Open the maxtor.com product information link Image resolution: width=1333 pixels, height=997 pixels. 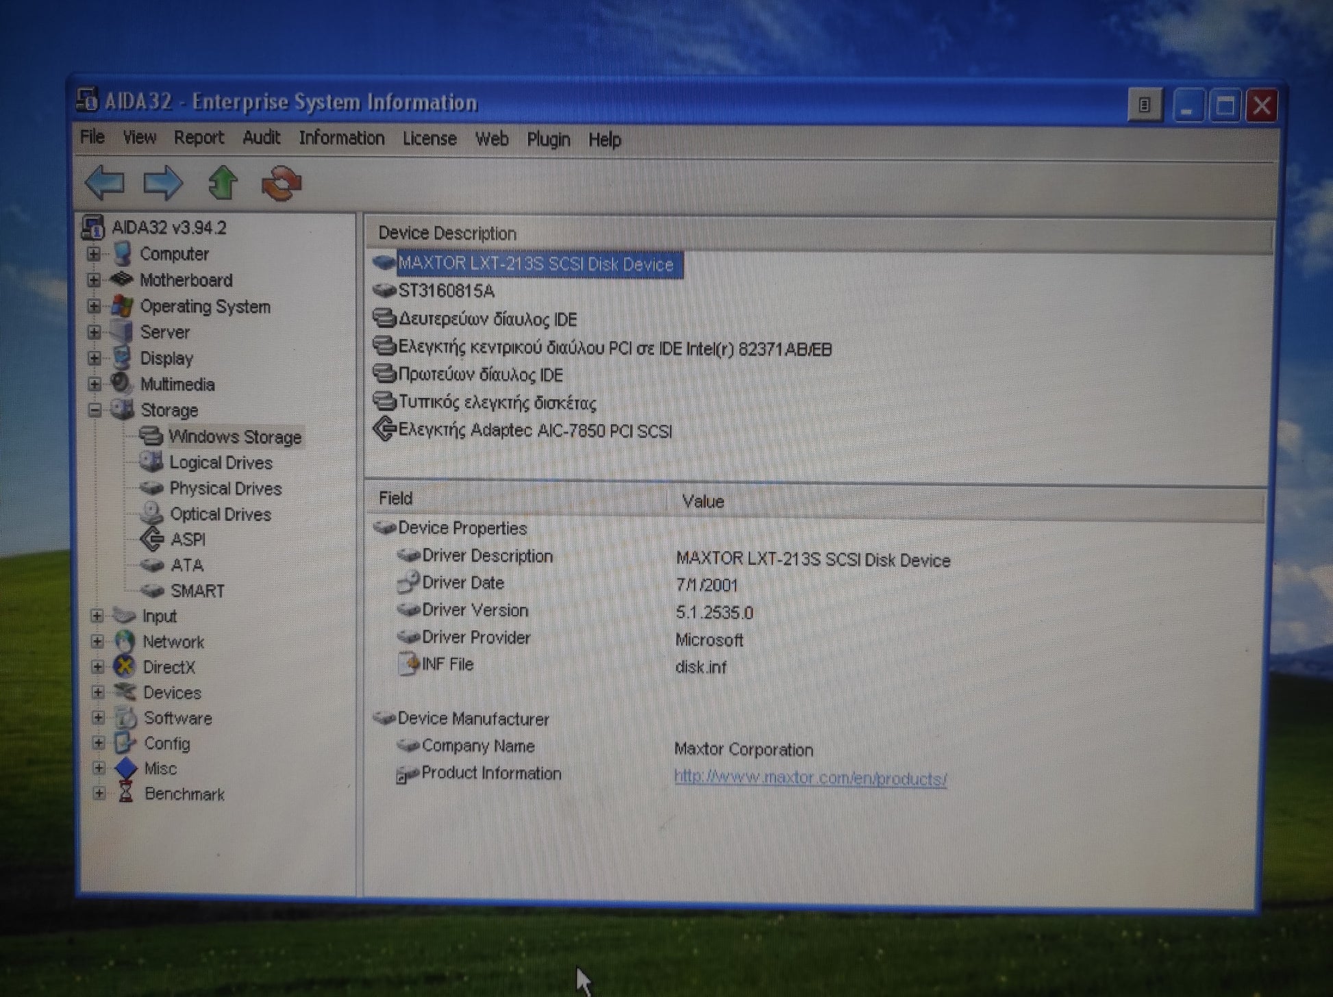coord(810,778)
